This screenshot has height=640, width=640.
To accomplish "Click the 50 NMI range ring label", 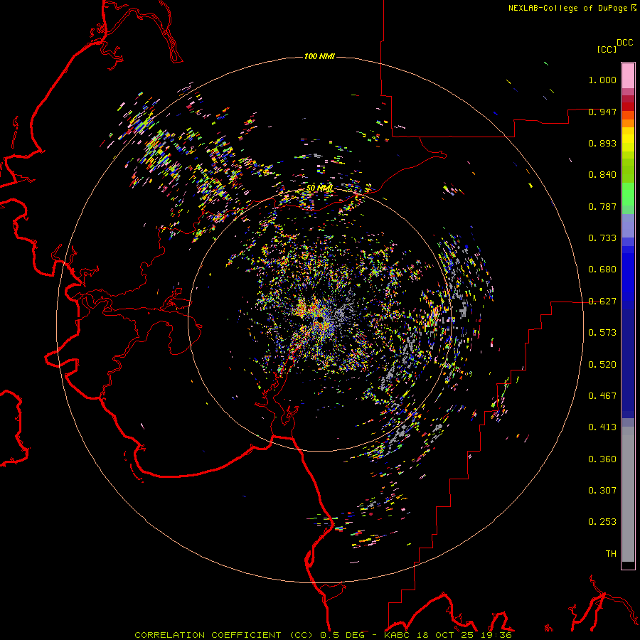I will 319,188.
